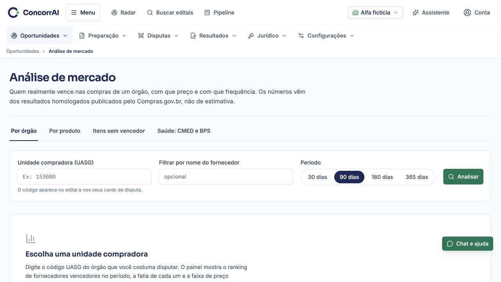The image size is (501, 282).
Task: Click chevron next to Disputas
Action: tap(176, 36)
